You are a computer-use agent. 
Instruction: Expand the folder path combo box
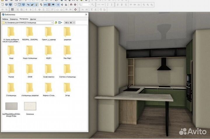52,23
